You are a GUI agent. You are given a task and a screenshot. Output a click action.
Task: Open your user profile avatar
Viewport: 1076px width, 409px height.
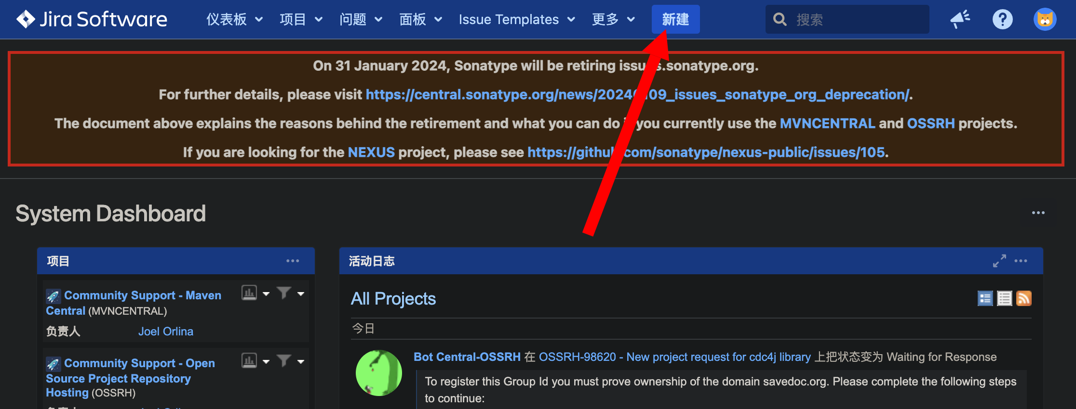(1045, 19)
